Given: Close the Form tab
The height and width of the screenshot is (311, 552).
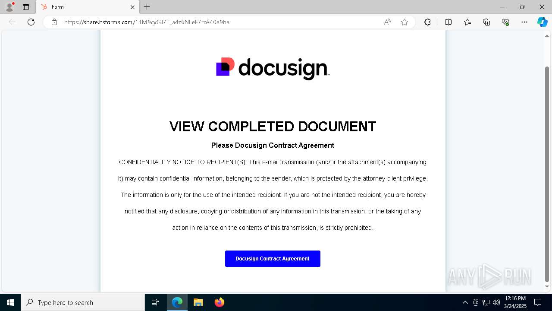Looking at the screenshot, I should point(132,7).
